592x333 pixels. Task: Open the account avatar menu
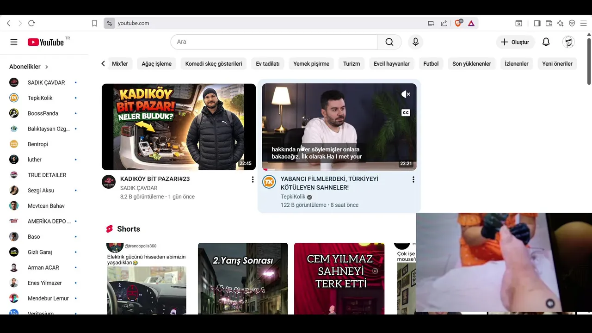tap(568, 42)
